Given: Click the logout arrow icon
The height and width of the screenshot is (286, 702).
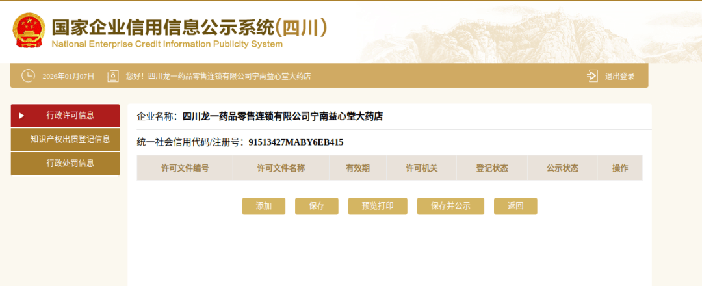Looking at the screenshot, I should coord(592,76).
